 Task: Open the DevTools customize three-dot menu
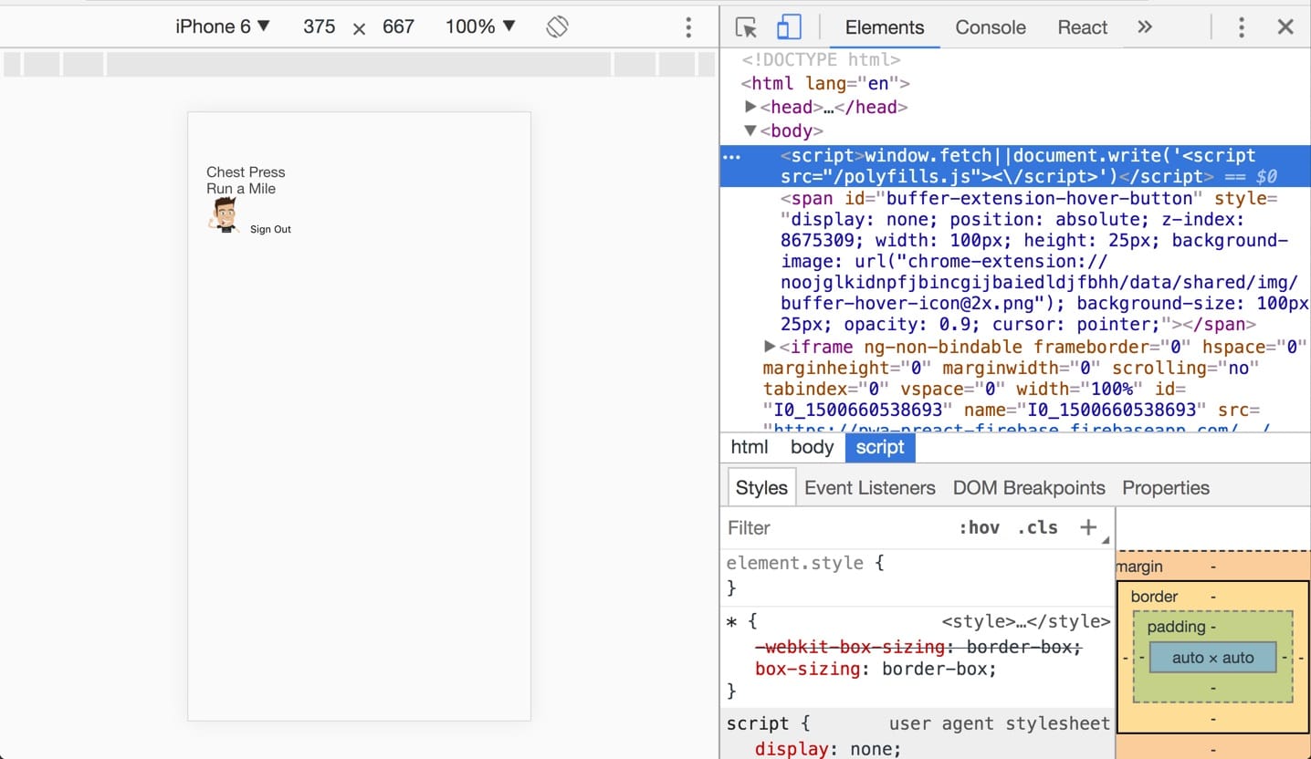coord(1241,27)
